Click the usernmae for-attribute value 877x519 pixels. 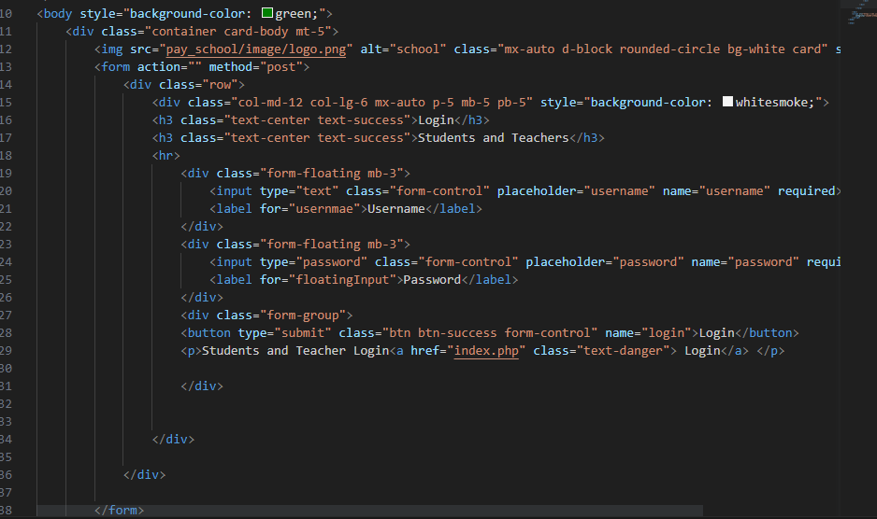(324, 209)
